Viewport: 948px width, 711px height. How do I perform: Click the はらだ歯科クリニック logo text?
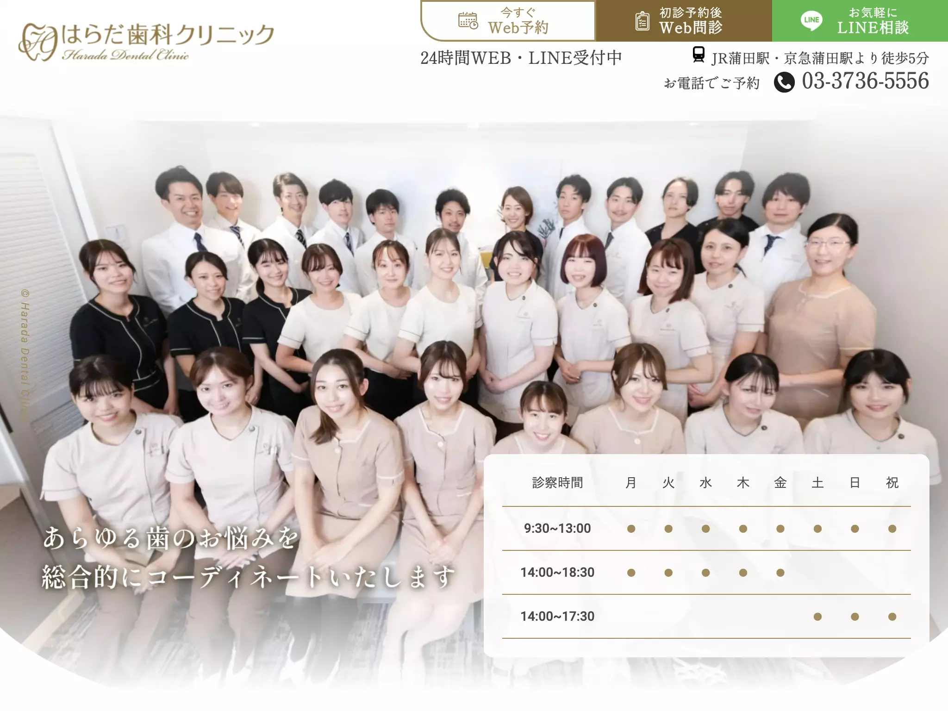coord(168,35)
